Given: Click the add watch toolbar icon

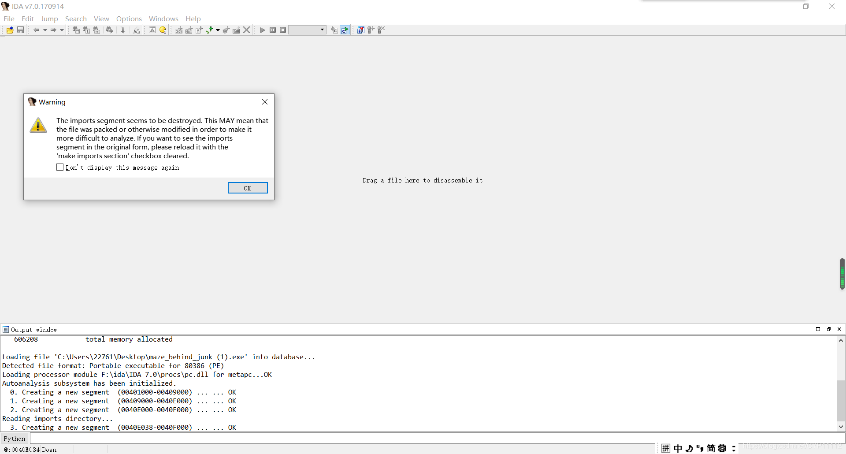Looking at the screenshot, I should pyautogui.click(x=371, y=30).
